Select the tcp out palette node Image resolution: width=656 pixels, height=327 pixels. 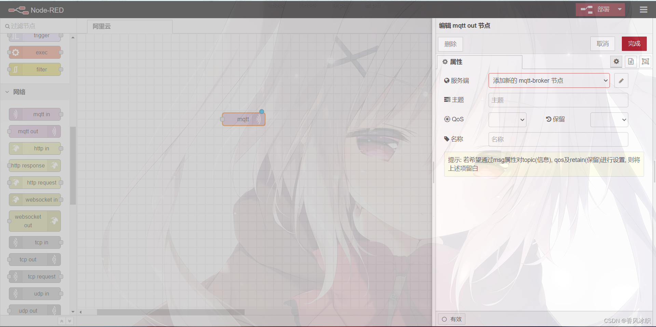tap(35, 259)
